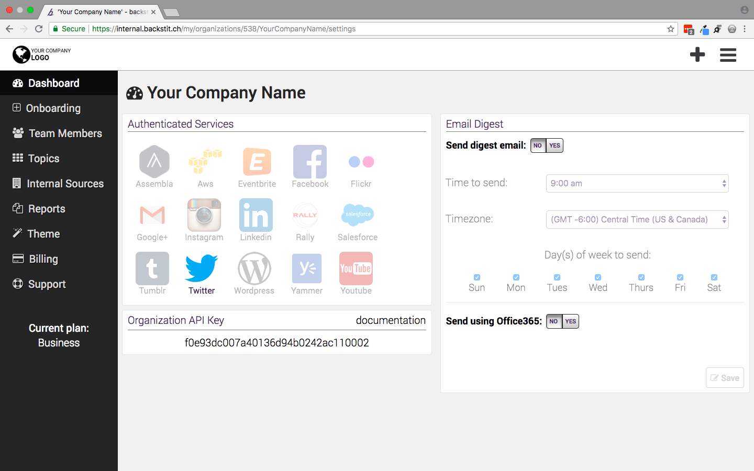Click the Organization API Key value

pyautogui.click(x=277, y=343)
